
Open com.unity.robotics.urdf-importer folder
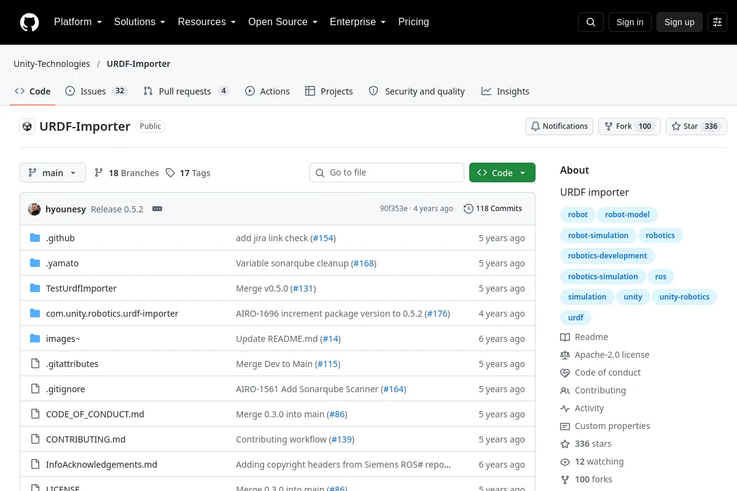[112, 314]
